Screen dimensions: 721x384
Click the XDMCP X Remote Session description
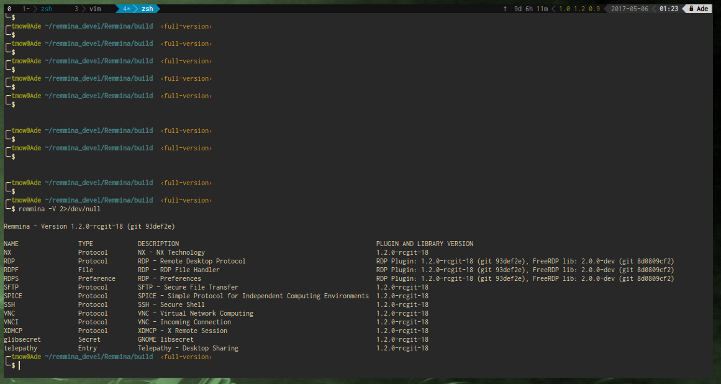[182, 331]
